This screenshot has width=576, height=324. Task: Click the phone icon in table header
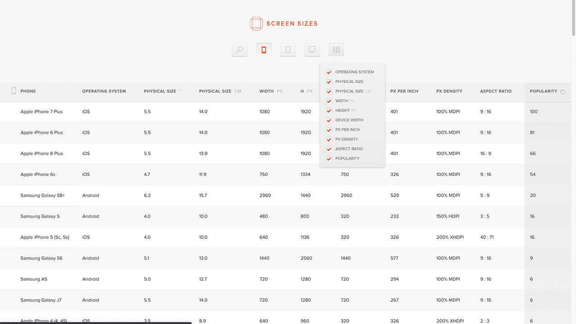point(13,91)
